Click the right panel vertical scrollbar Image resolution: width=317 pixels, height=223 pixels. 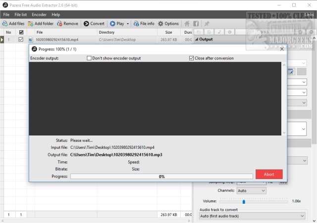pos(314,91)
